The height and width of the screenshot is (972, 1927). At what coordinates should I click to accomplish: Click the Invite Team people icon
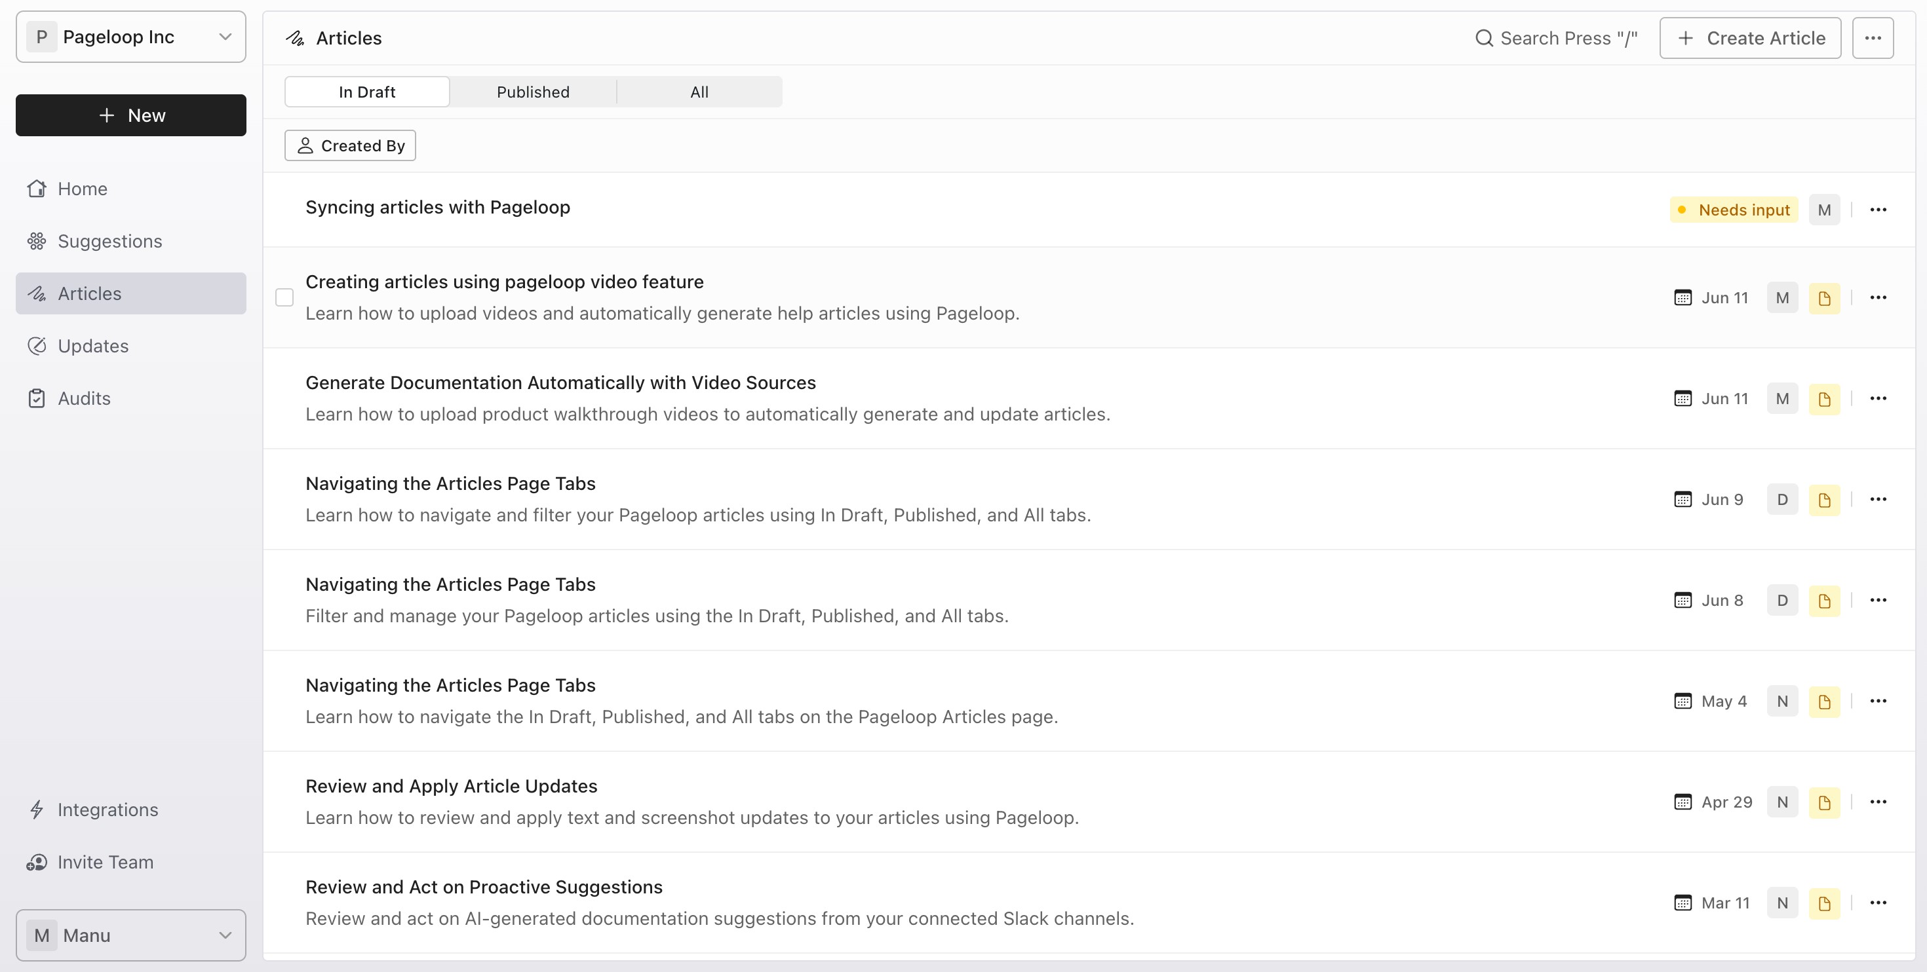37,861
